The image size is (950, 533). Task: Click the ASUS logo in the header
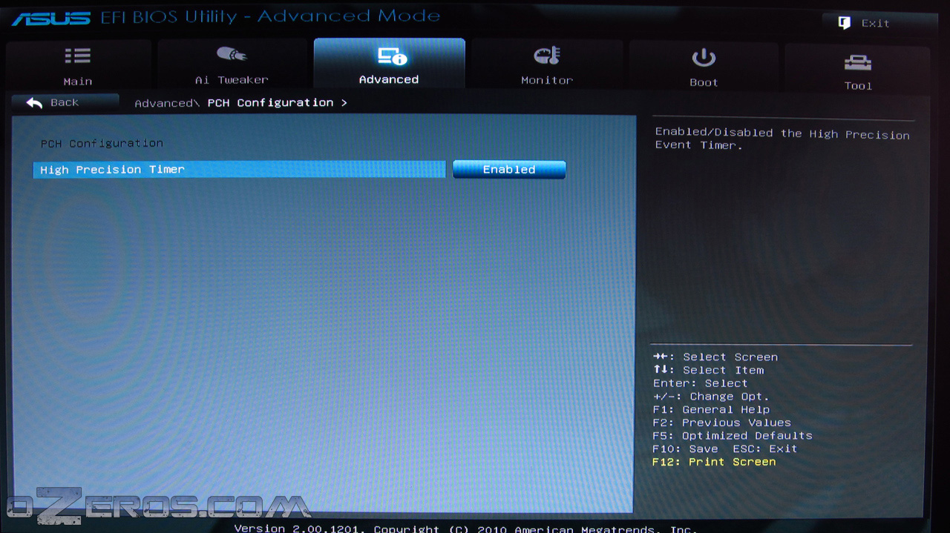click(50, 19)
